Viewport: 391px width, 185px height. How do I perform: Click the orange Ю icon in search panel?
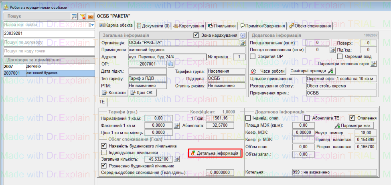(91, 16)
